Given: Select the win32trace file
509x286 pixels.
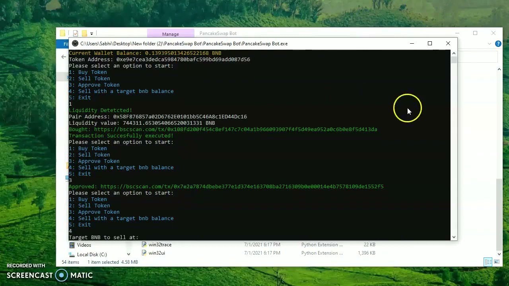Looking at the screenshot, I should click(160, 245).
